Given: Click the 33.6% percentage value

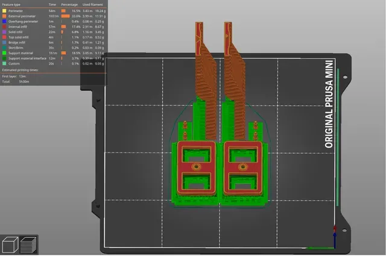Looking at the screenshot, I should (x=76, y=16).
